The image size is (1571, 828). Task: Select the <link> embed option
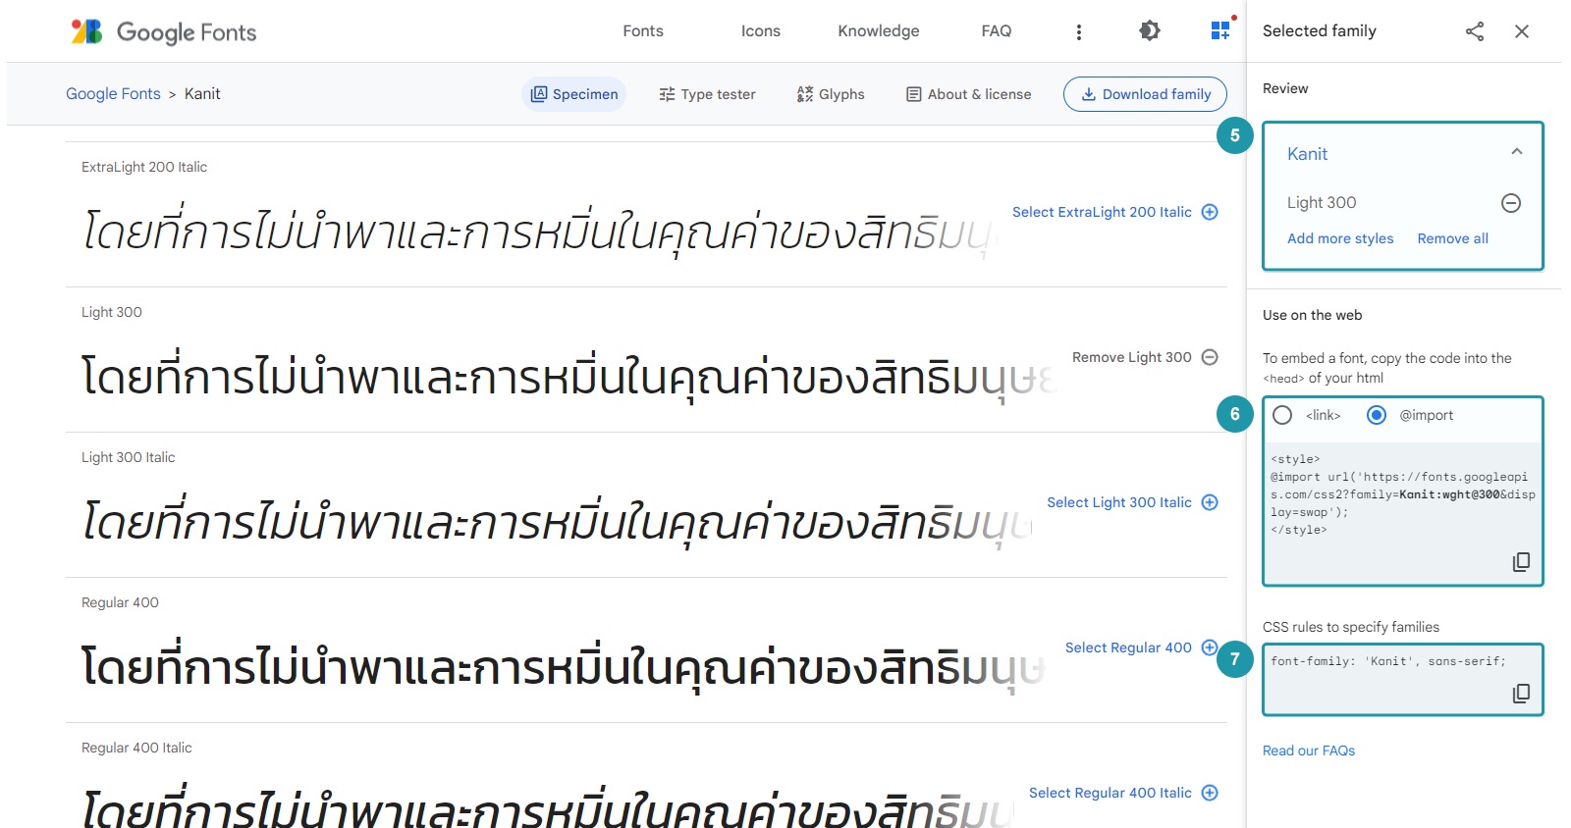pos(1282,415)
